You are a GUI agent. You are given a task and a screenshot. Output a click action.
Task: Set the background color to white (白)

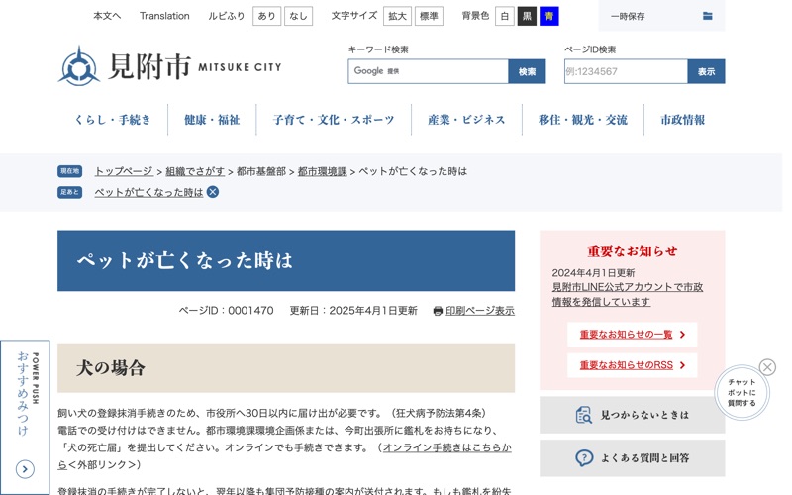coord(504,16)
